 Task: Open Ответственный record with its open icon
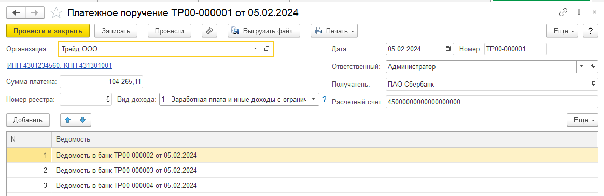pos(593,66)
